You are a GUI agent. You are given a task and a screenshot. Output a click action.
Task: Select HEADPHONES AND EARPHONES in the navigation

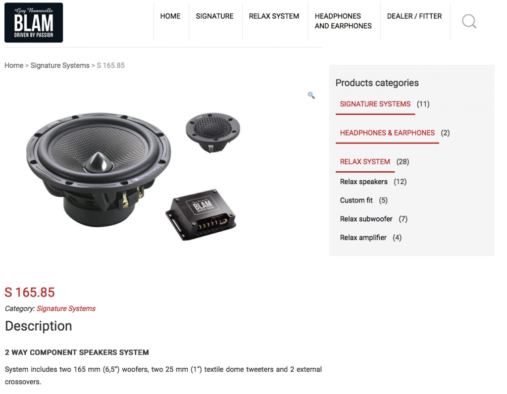coord(343,21)
